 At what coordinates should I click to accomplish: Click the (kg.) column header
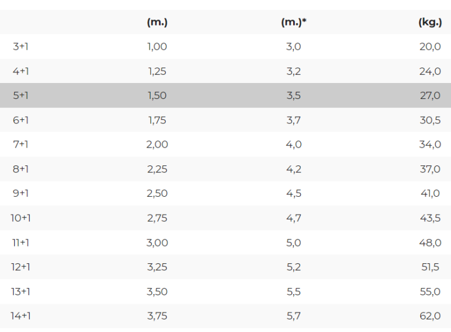pos(430,23)
